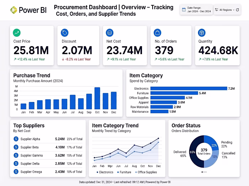Click the shopping bag icon on Orders card
This screenshot has width=249, height=186.
pos(157,33)
